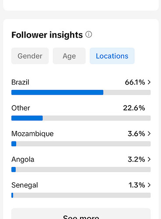Click the Other percentage bar
The width and height of the screenshot is (161, 219).
pyautogui.click(x=81, y=118)
